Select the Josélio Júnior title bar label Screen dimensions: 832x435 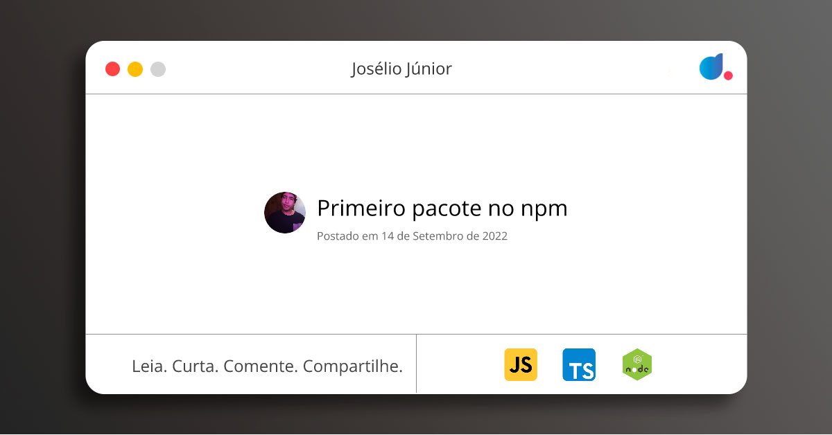point(401,69)
